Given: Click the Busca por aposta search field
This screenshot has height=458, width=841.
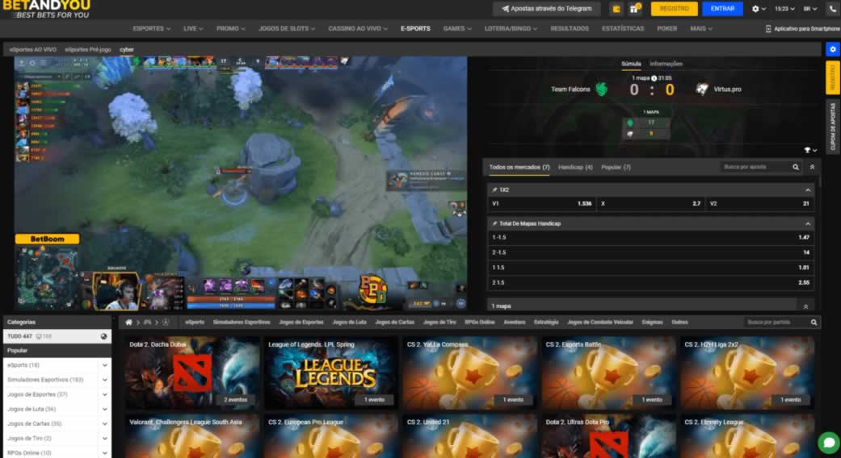Looking at the screenshot, I should (755, 167).
